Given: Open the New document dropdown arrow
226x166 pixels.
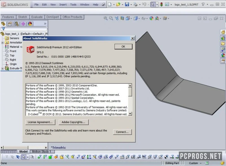Looking at the screenshot, I should [x=114, y=5].
